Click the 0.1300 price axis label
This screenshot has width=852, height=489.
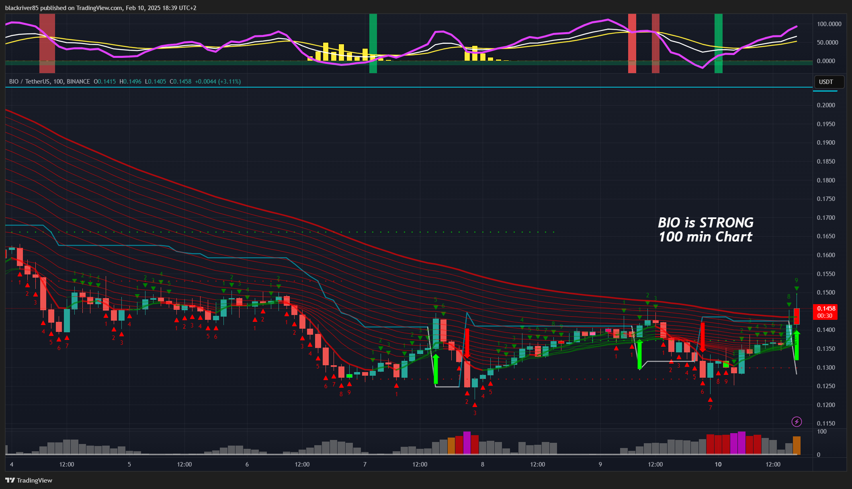tap(826, 368)
